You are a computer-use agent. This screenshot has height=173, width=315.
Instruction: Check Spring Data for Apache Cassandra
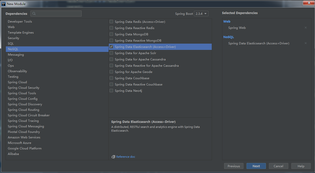coord(111,59)
